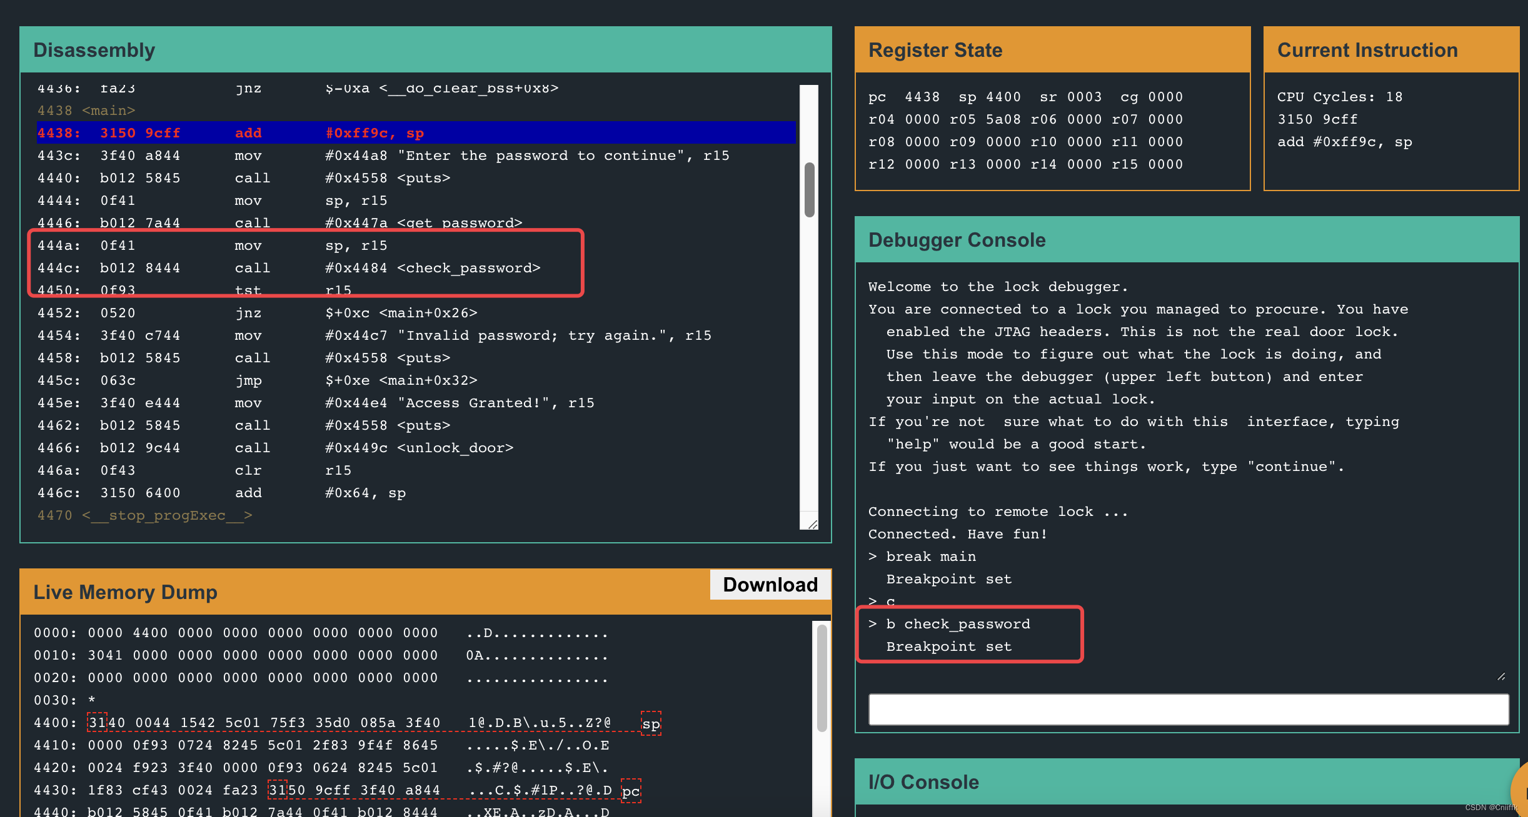Click the Current Instruction panel header
Viewport: 1528px width, 817px height.
click(1391, 49)
